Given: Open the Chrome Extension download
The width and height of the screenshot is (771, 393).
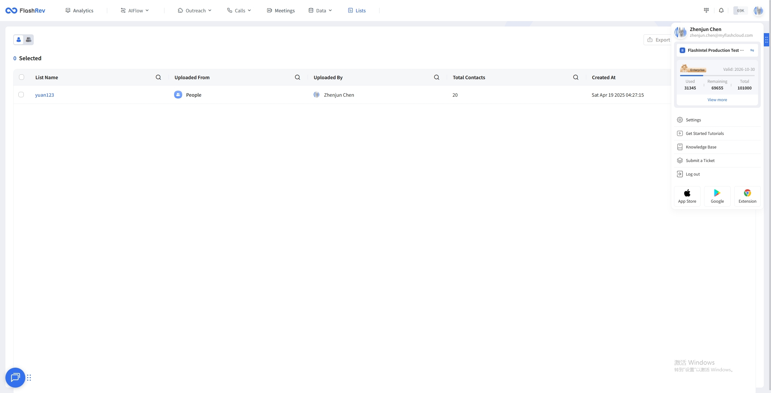Looking at the screenshot, I should (x=747, y=196).
